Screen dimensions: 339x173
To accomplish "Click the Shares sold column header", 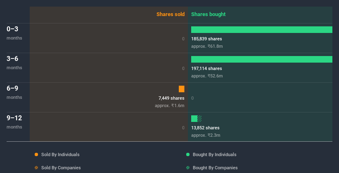I will (x=171, y=14).
